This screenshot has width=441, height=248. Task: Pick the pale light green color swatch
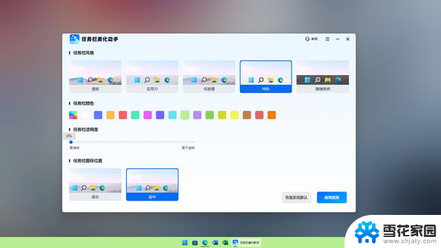(x=185, y=115)
